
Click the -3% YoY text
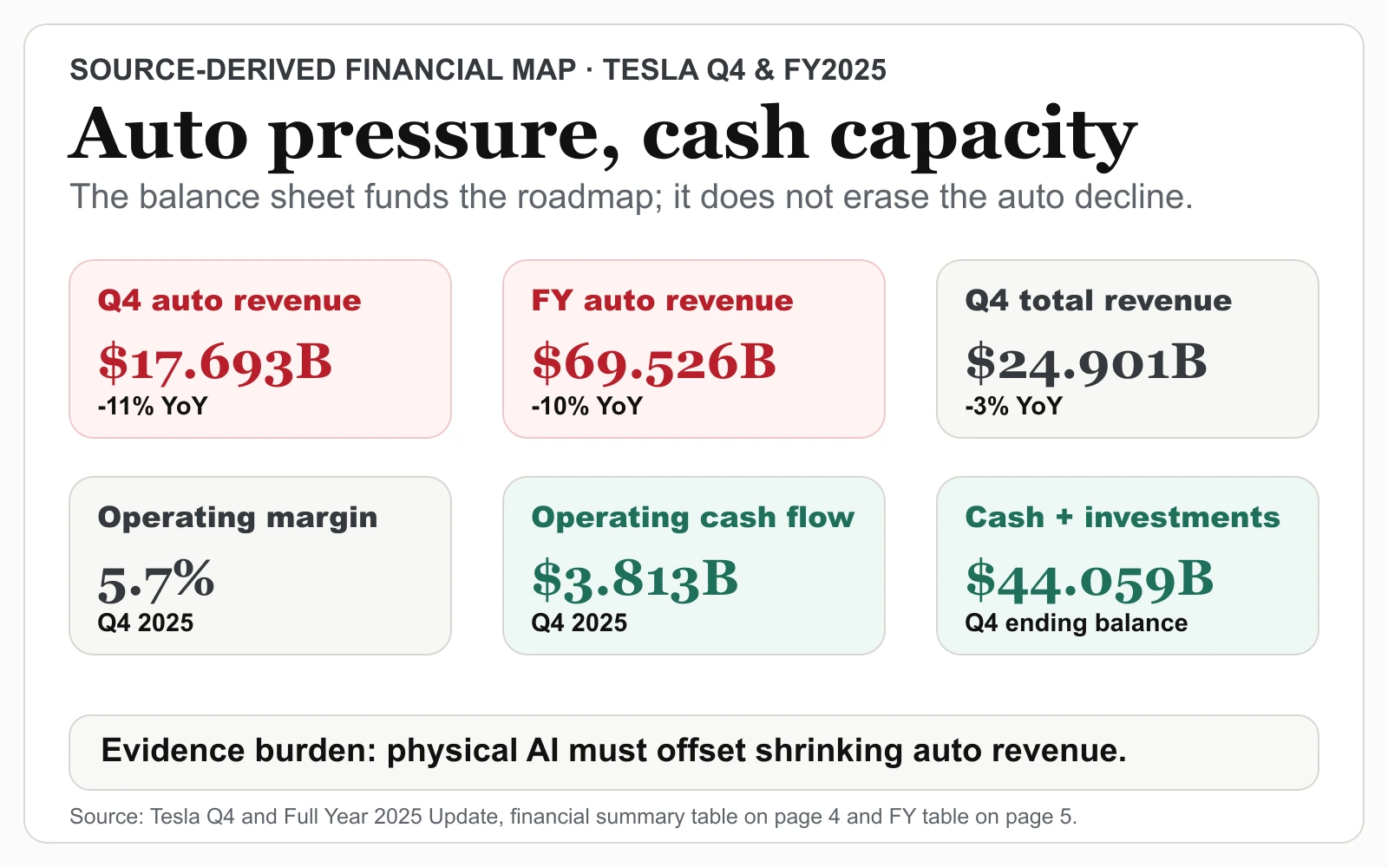(1014, 406)
